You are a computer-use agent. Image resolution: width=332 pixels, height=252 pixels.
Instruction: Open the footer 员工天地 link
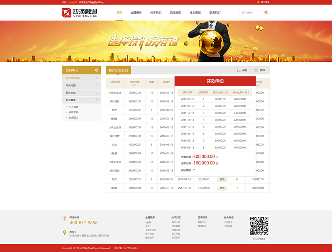pos(176,234)
